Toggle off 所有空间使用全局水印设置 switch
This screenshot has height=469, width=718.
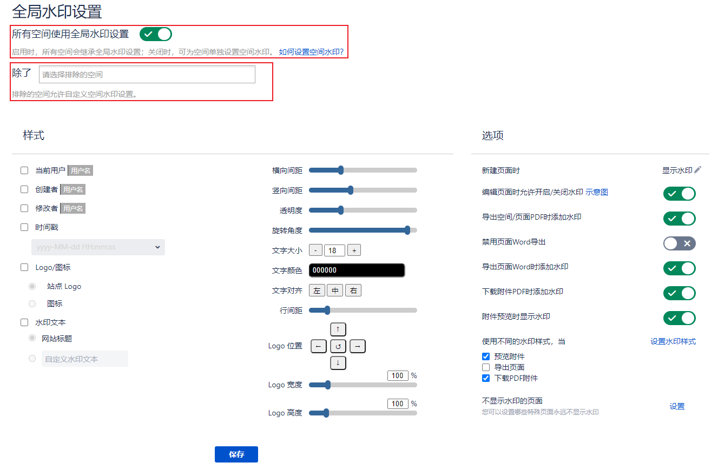156,34
